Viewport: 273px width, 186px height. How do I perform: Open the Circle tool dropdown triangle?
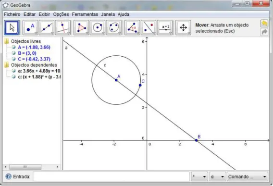[x=103, y=33]
